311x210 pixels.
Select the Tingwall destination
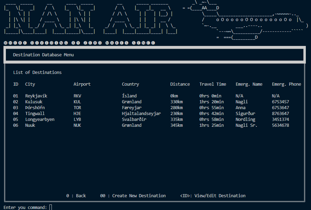coord(35,114)
